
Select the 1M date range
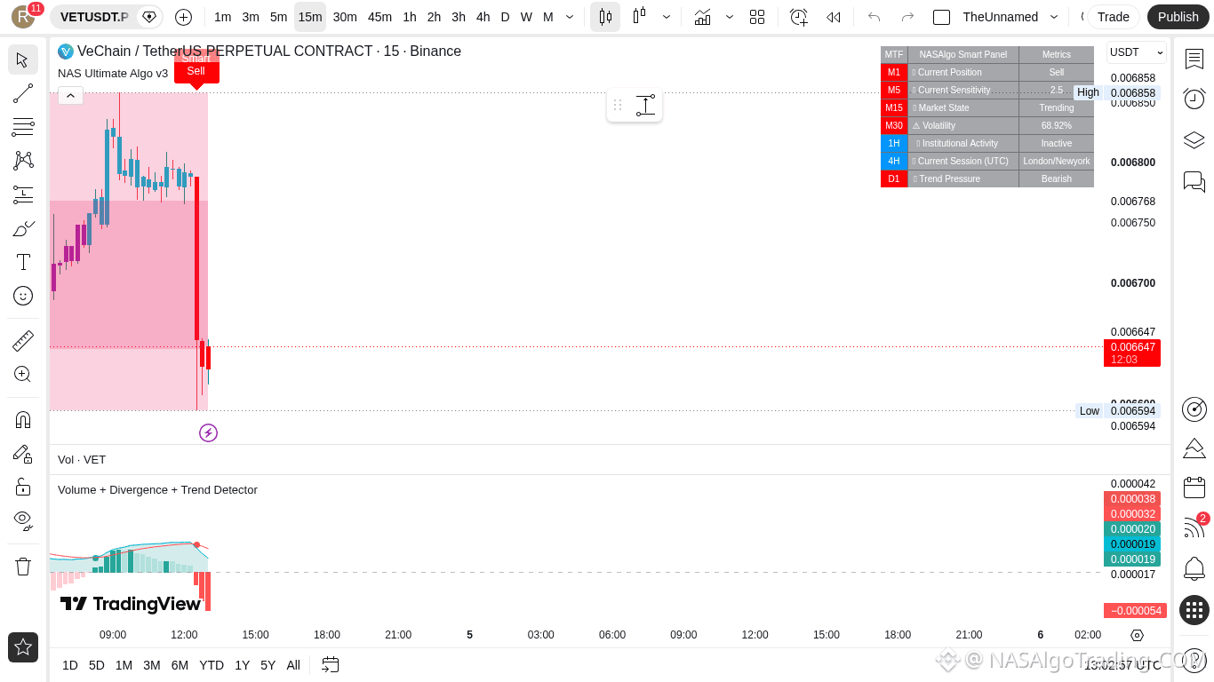(x=124, y=665)
